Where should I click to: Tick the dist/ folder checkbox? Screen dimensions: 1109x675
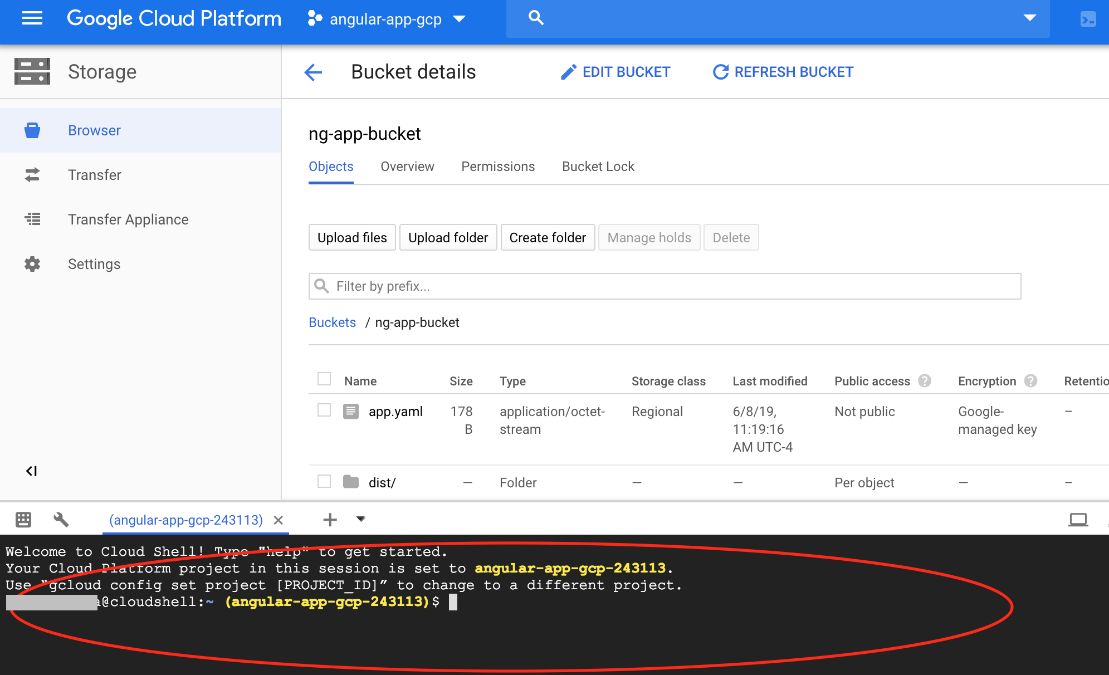tap(324, 482)
